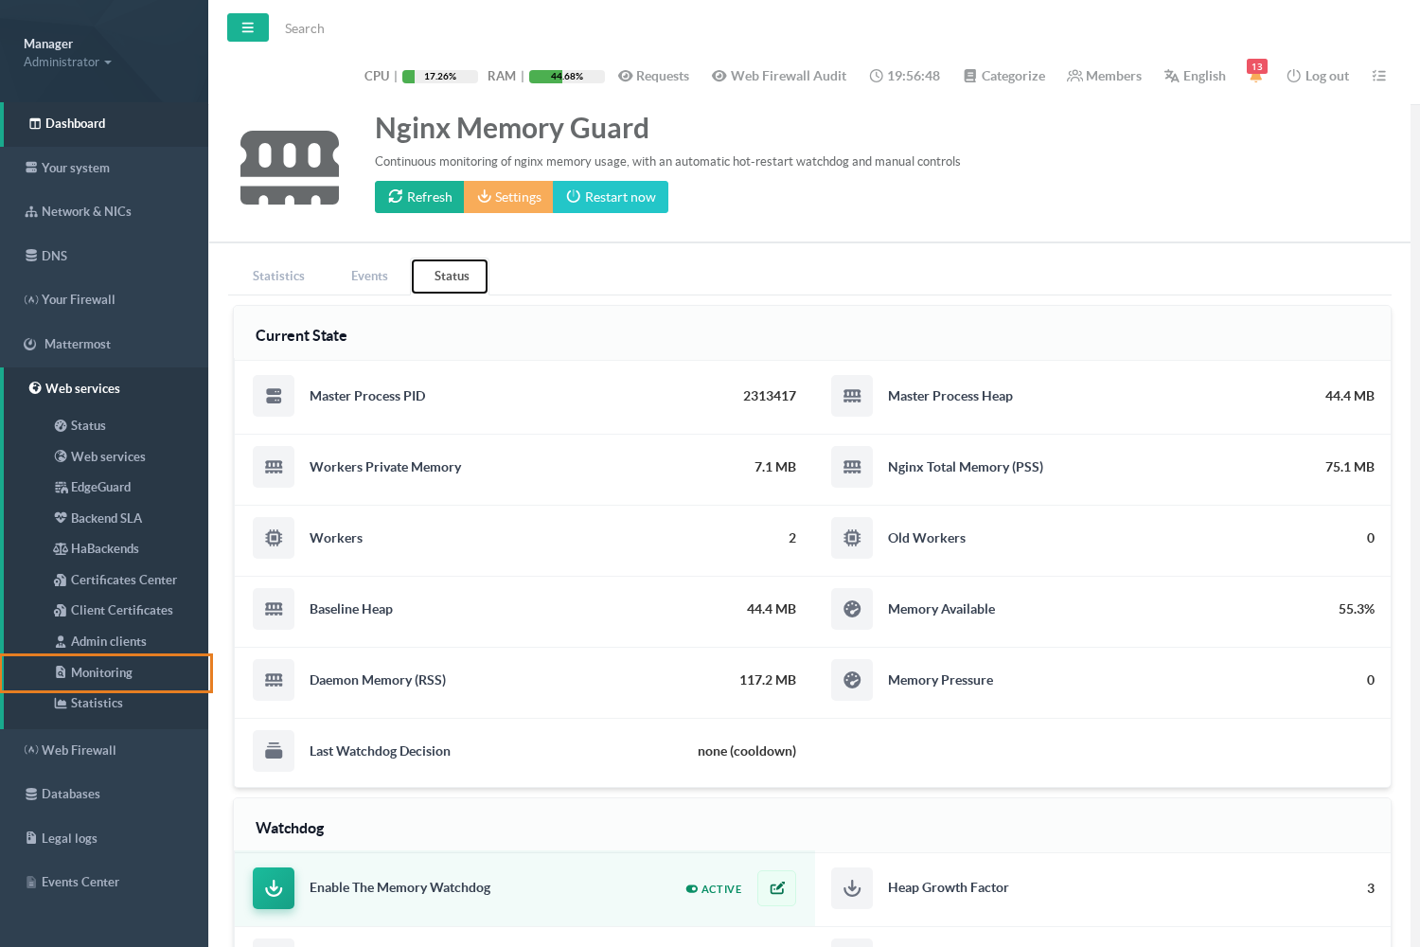This screenshot has height=947, width=1420.
Task: Open the Members link
Action: coord(1104,76)
